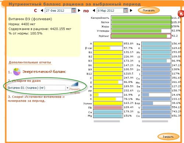Click the 16.9% value for vitamin D
184x143 pixels.
coord(128,95)
